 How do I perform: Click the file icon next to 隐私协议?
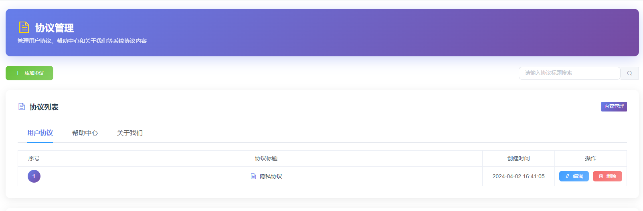point(253,176)
